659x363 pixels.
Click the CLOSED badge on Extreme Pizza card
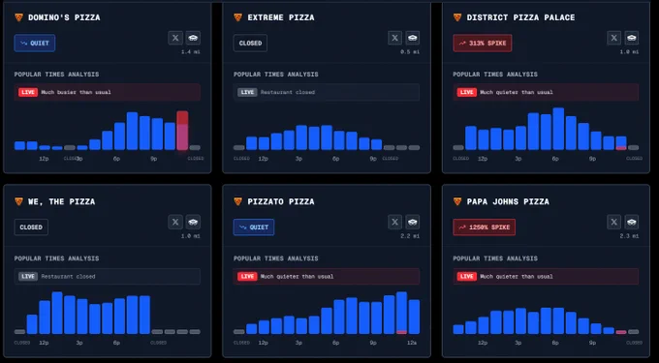point(250,44)
